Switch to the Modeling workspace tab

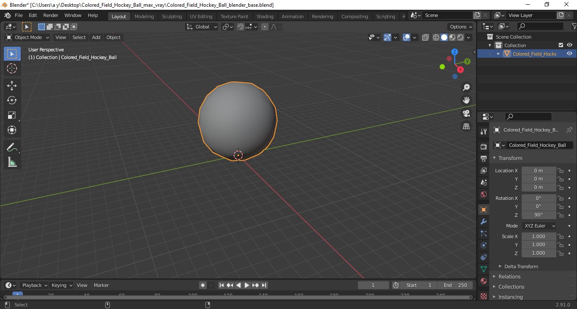tap(144, 17)
